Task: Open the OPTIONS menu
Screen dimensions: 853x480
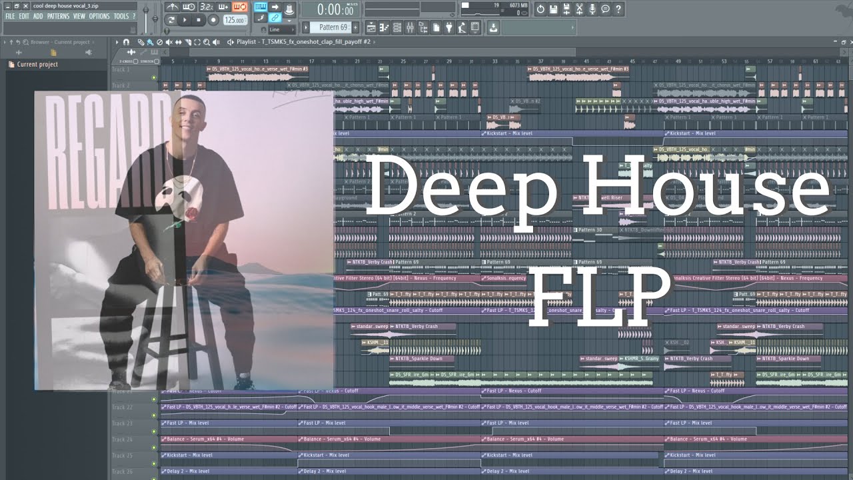Action: click(x=99, y=16)
